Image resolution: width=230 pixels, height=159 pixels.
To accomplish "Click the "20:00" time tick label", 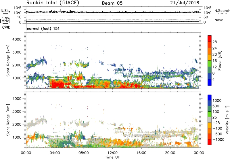I will click(x=170, y=153).
